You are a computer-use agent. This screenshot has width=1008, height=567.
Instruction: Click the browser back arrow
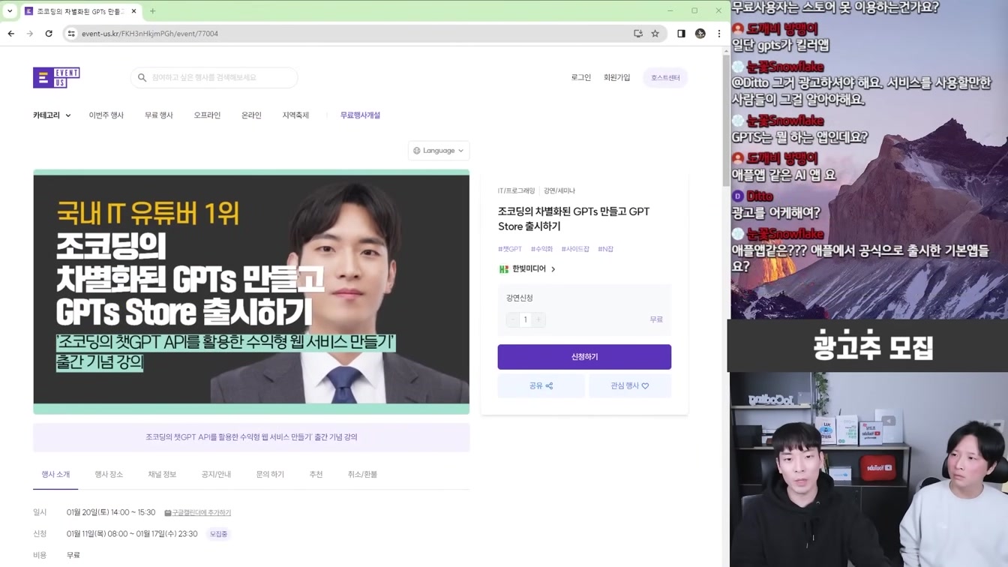(11, 34)
